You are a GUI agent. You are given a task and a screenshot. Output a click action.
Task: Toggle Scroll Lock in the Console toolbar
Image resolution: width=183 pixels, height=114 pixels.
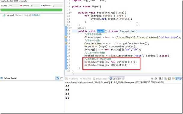click(x=169, y=79)
